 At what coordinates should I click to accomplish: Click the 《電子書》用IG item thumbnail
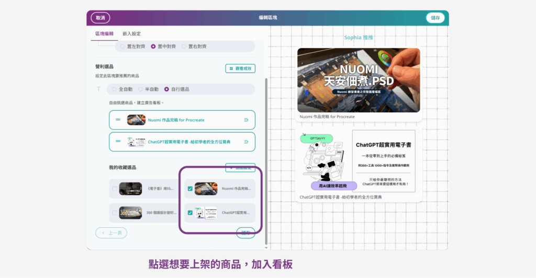130,189
